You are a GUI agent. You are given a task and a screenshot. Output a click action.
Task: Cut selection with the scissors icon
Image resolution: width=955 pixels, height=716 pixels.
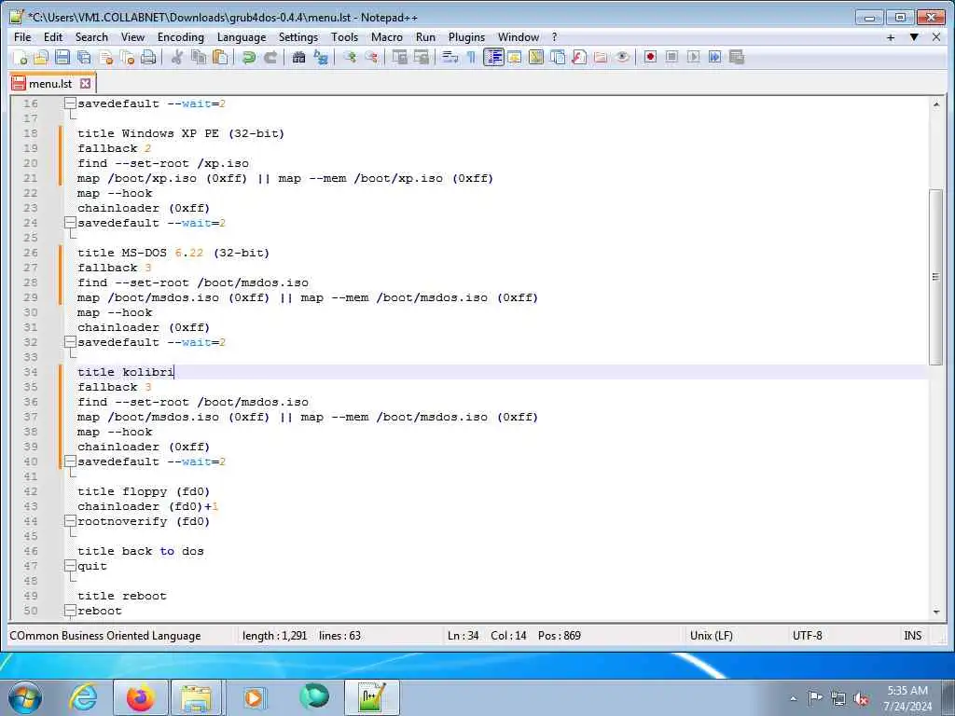[177, 57]
